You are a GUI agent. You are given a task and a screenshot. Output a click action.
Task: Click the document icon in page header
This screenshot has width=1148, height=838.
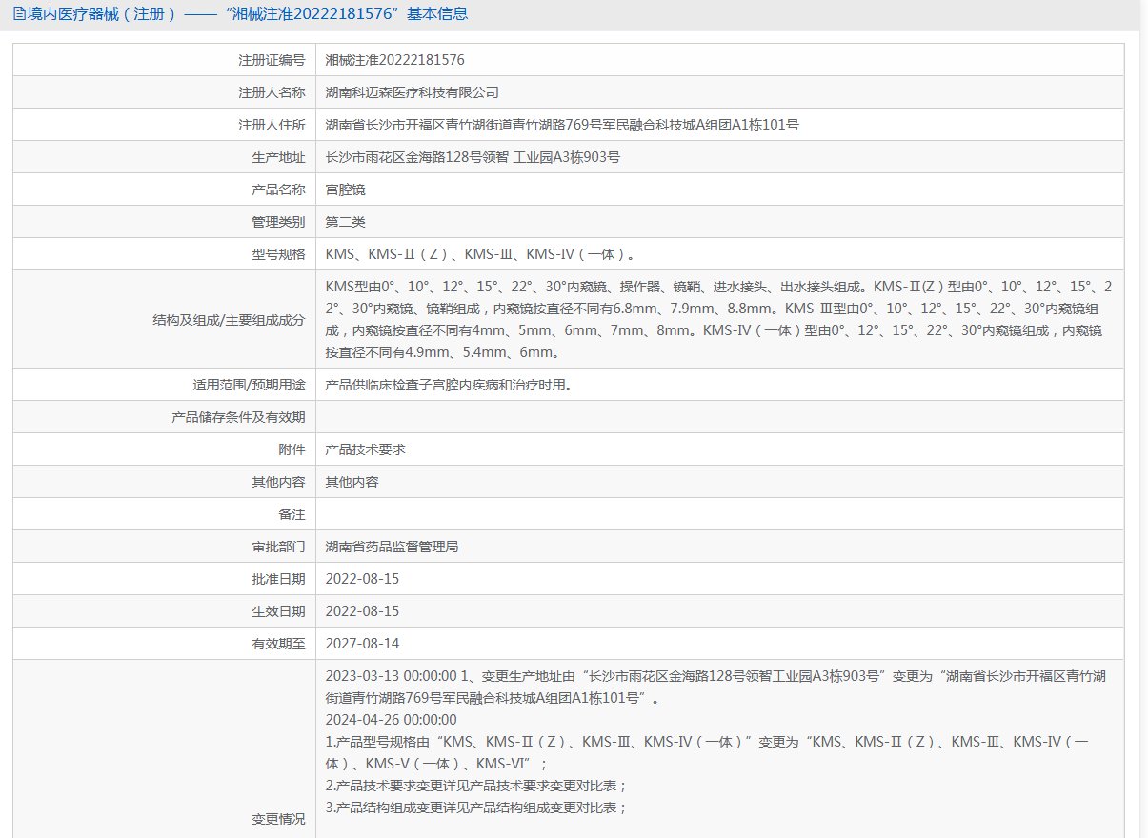[19, 14]
